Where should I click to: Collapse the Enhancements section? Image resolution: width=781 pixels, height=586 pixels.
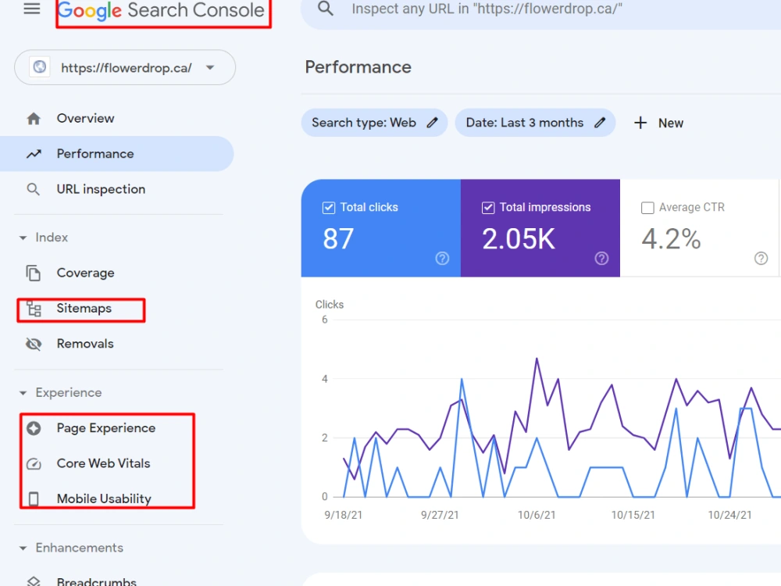(71, 548)
